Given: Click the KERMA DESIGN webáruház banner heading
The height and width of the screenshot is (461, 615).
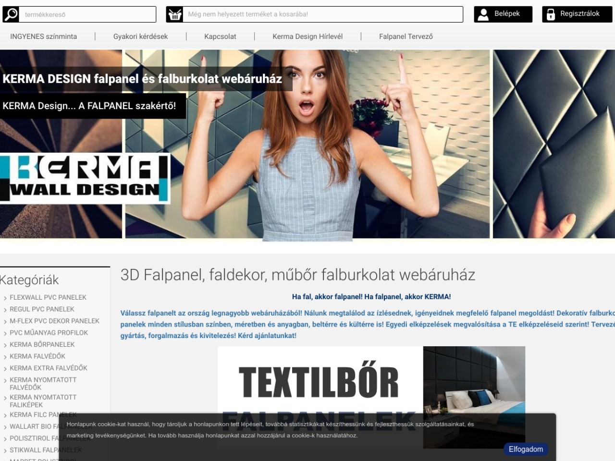Looking at the screenshot, I should 142,79.
